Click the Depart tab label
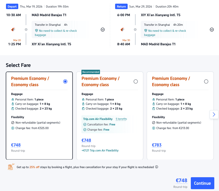 pyautogui.click(x=12, y=7)
